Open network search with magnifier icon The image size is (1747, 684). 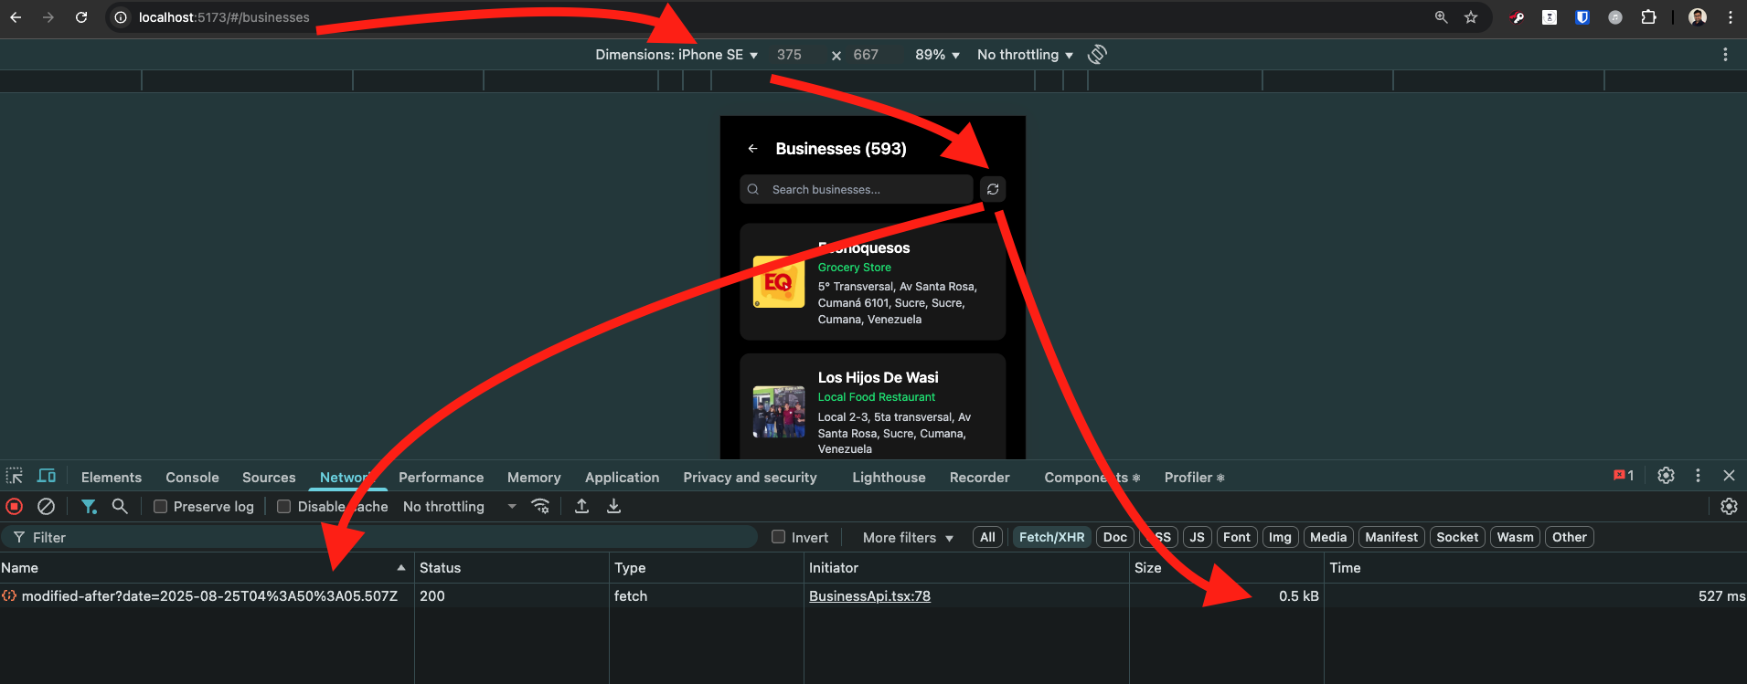click(x=120, y=506)
